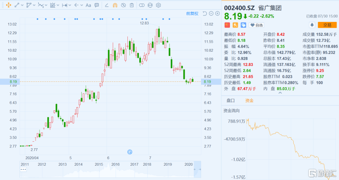Click the 成交量 152.58万手 value
The height and width of the screenshot is (180, 339).
tap(326, 34)
